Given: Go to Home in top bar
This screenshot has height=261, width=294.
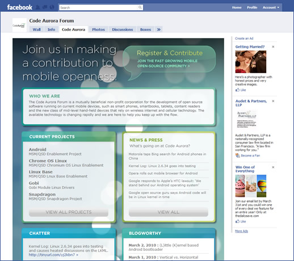Looking at the screenshot, I should pos(237,7).
